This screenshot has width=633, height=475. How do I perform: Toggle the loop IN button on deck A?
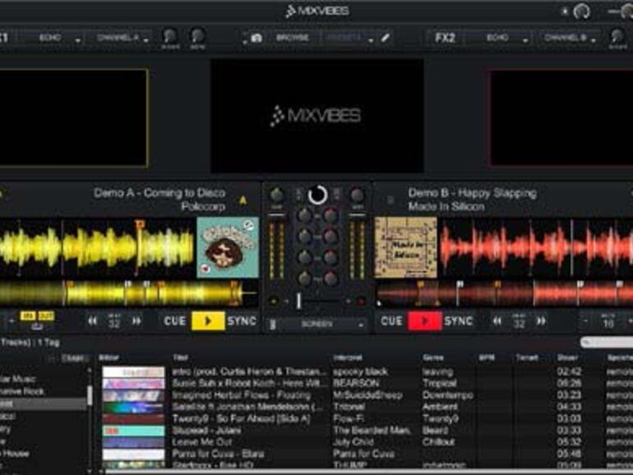click(27, 316)
